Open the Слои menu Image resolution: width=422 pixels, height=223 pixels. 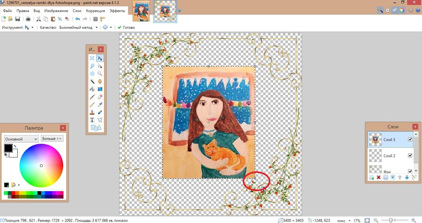(77, 11)
